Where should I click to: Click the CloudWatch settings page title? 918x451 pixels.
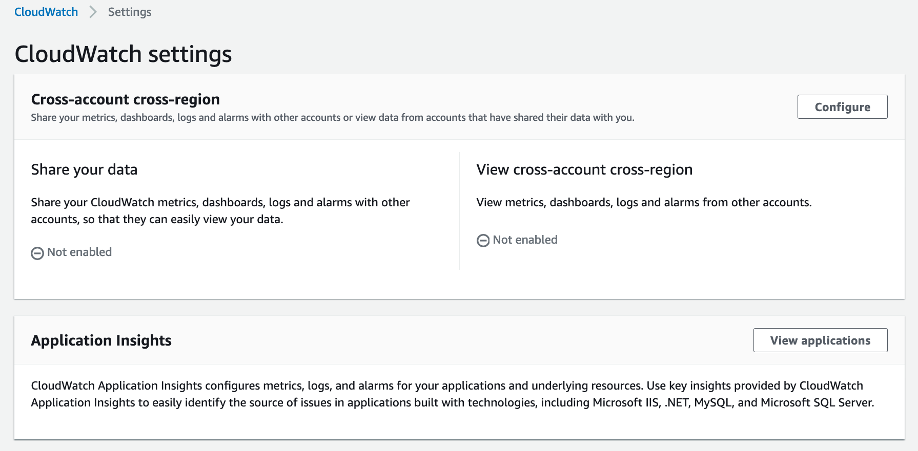pos(123,54)
